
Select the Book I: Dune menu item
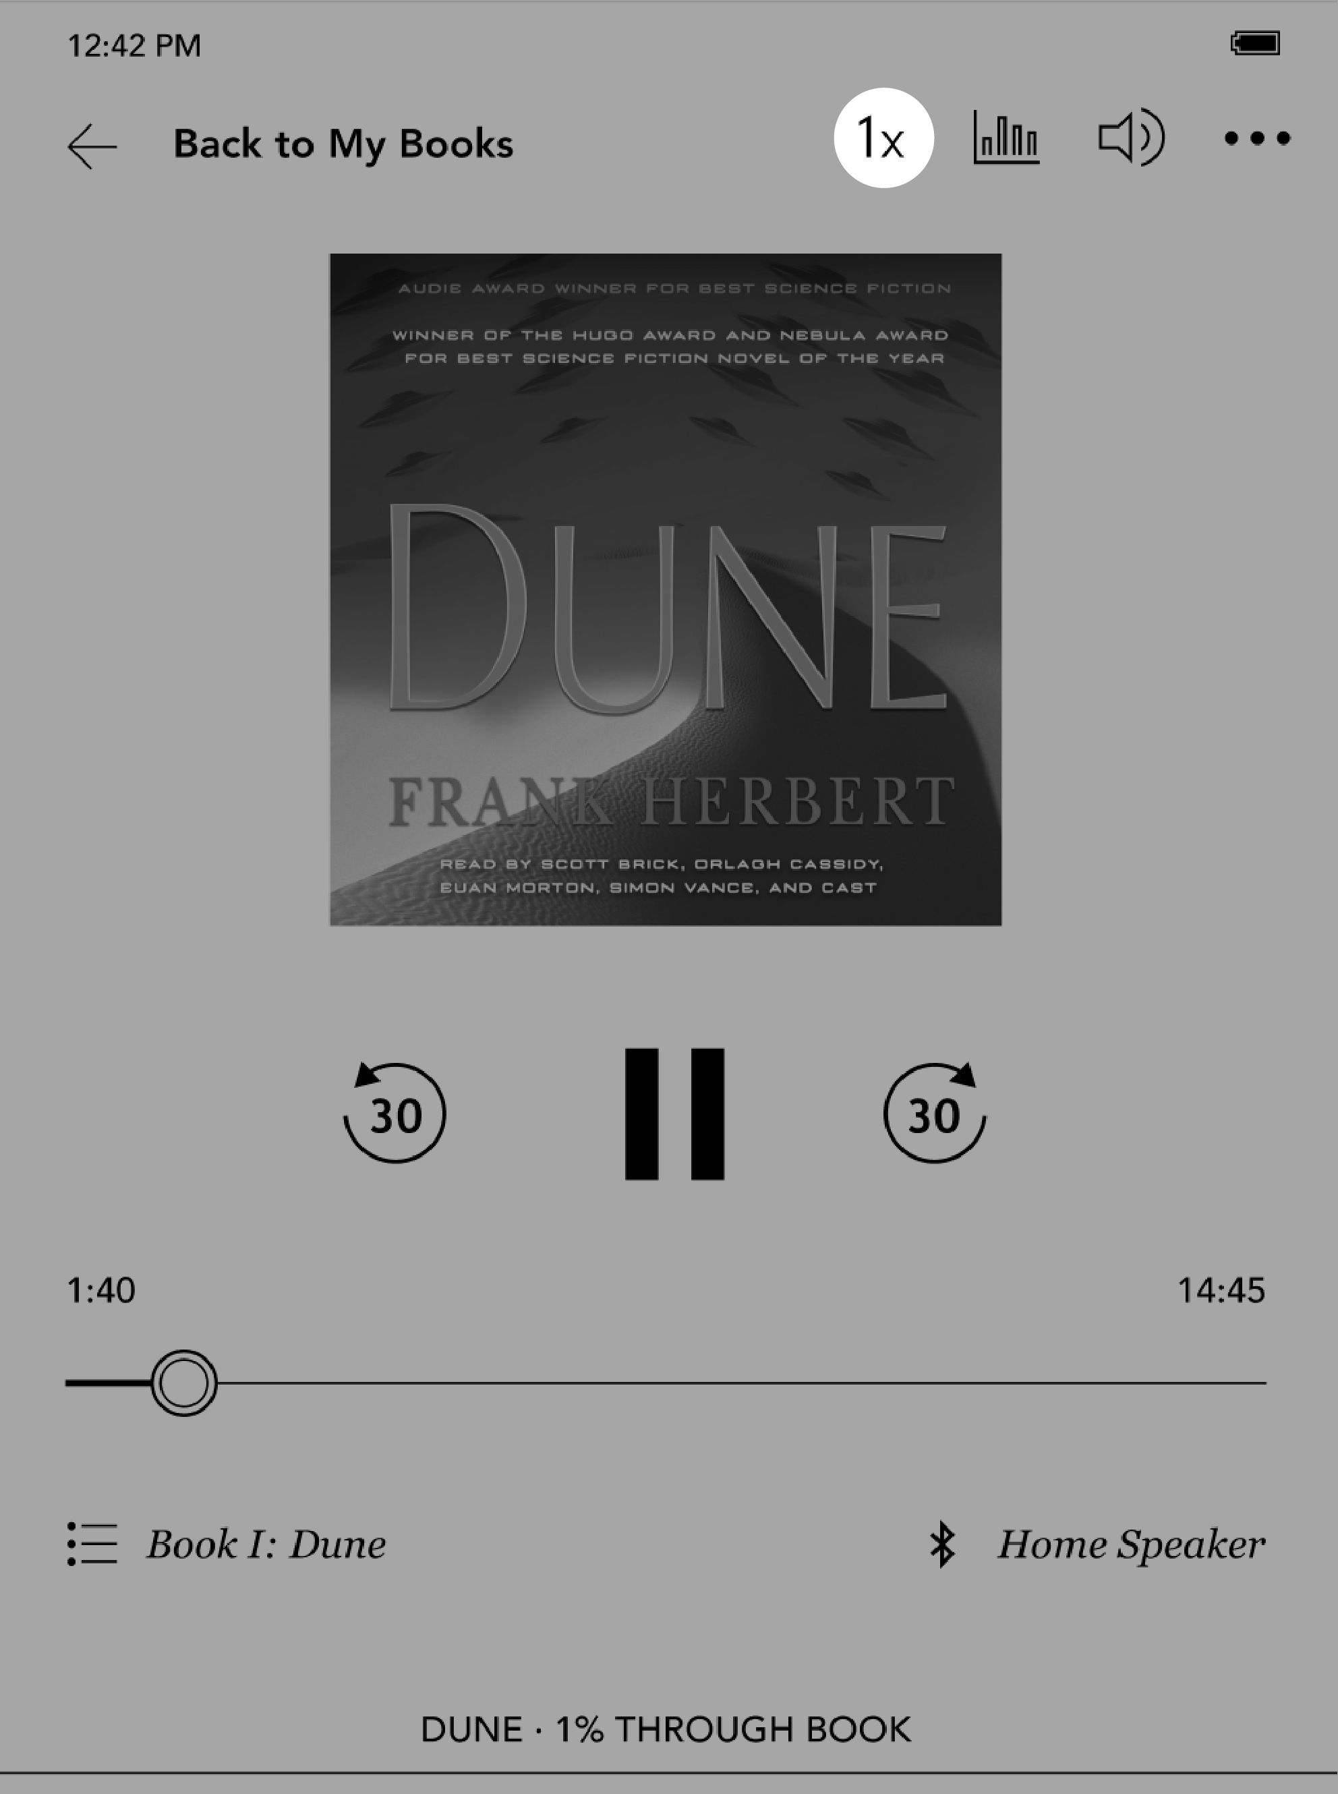tap(228, 1542)
